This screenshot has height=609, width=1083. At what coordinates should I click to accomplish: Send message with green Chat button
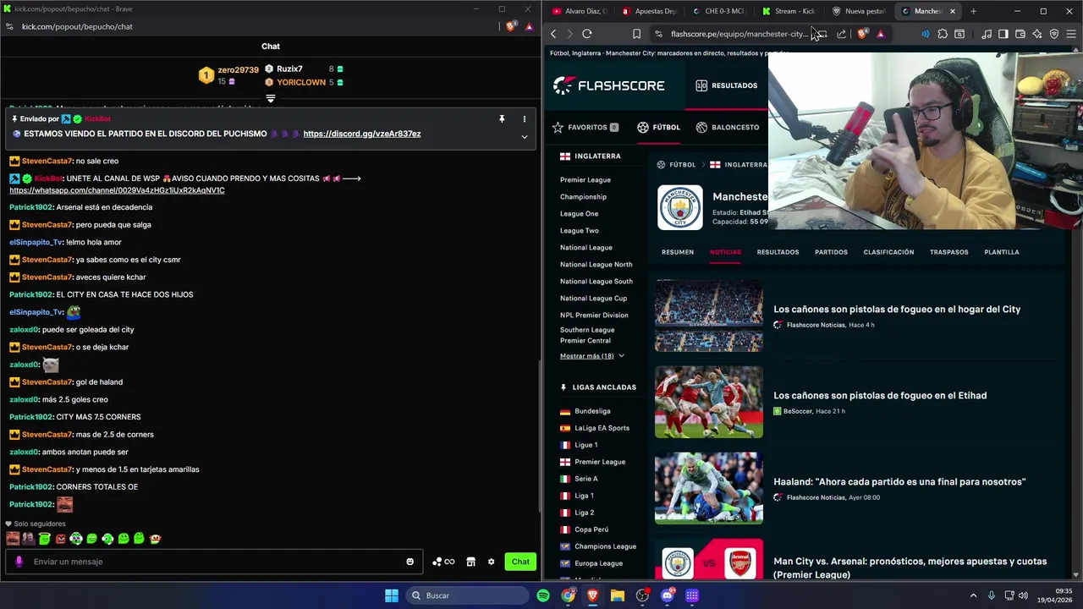[520, 562]
